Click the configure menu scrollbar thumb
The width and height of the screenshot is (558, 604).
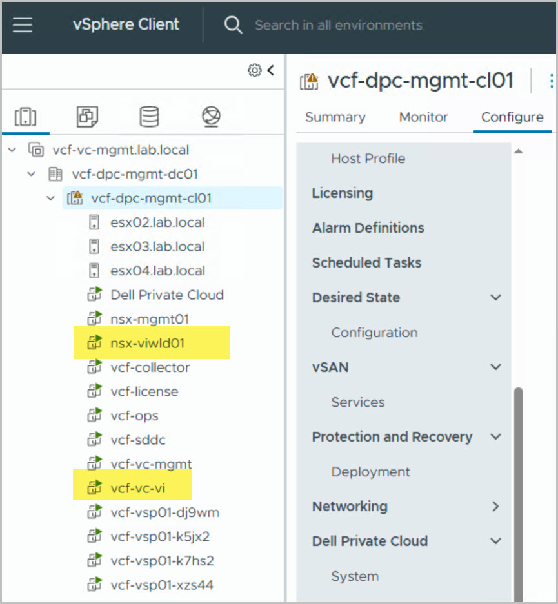(519, 494)
